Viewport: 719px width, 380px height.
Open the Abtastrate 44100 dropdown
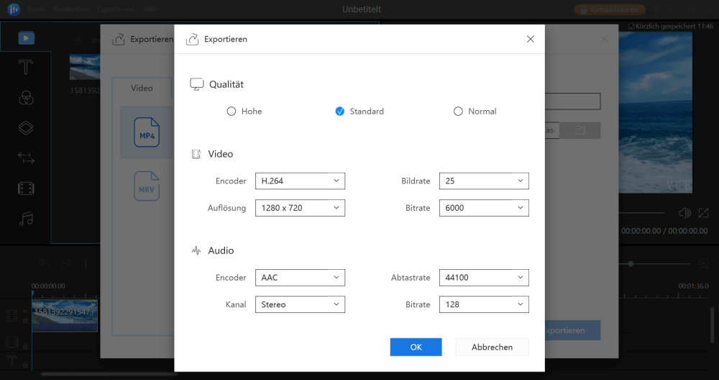click(x=484, y=278)
